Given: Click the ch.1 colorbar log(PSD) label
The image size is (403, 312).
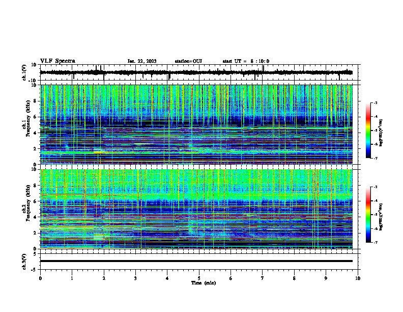Looking at the screenshot, I should tap(381, 133).
